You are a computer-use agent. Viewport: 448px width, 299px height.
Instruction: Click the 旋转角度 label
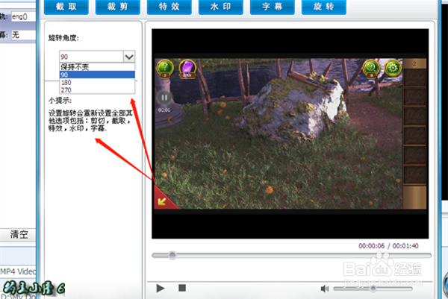click(63, 38)
